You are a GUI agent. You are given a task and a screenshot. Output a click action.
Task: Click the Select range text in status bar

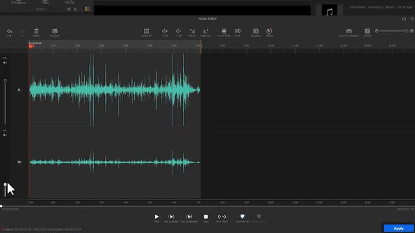[43, 229]
